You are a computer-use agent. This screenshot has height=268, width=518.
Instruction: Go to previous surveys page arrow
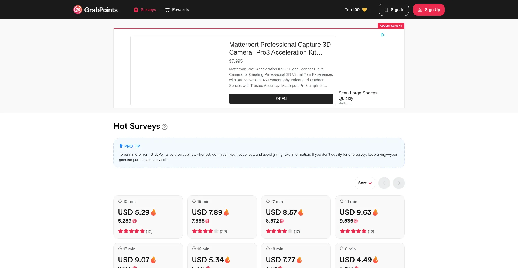point(384,183)
